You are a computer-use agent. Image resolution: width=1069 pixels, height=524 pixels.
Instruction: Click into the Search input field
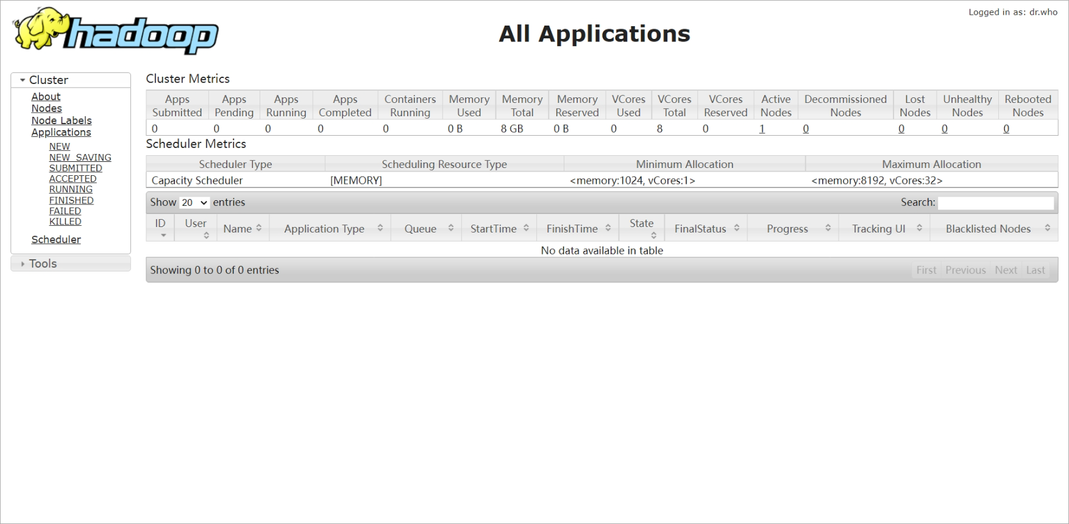(x=996, y=203)
